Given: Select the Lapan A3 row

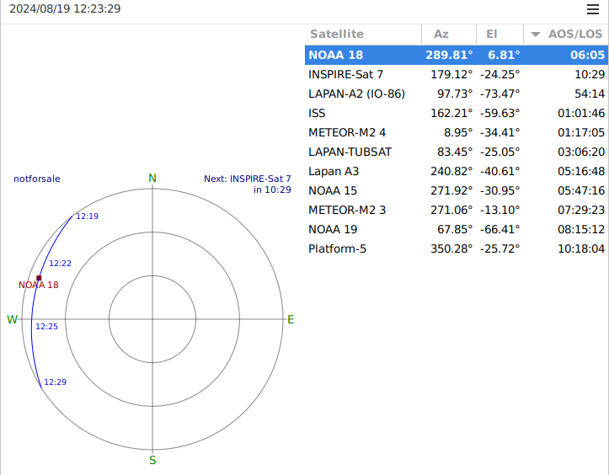Looking at the screenshot, I should click(x=457, y=171).
